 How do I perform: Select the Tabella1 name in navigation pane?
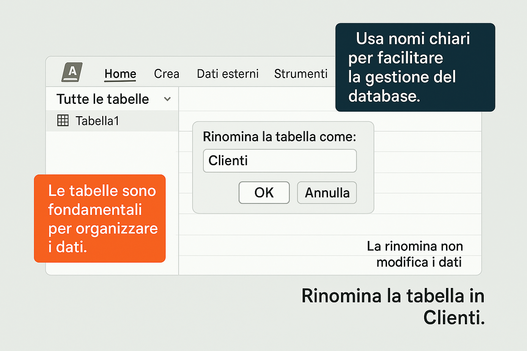[x=97, y=121]
